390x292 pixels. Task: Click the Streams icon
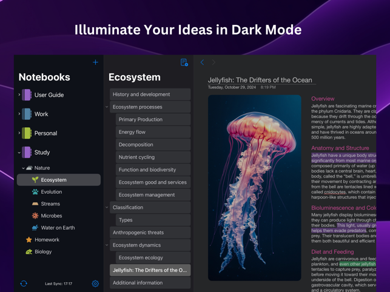(35, 204)
